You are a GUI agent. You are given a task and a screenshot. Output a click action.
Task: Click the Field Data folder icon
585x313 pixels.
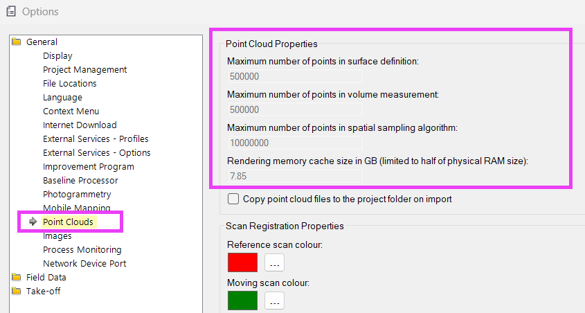point(17,278)
